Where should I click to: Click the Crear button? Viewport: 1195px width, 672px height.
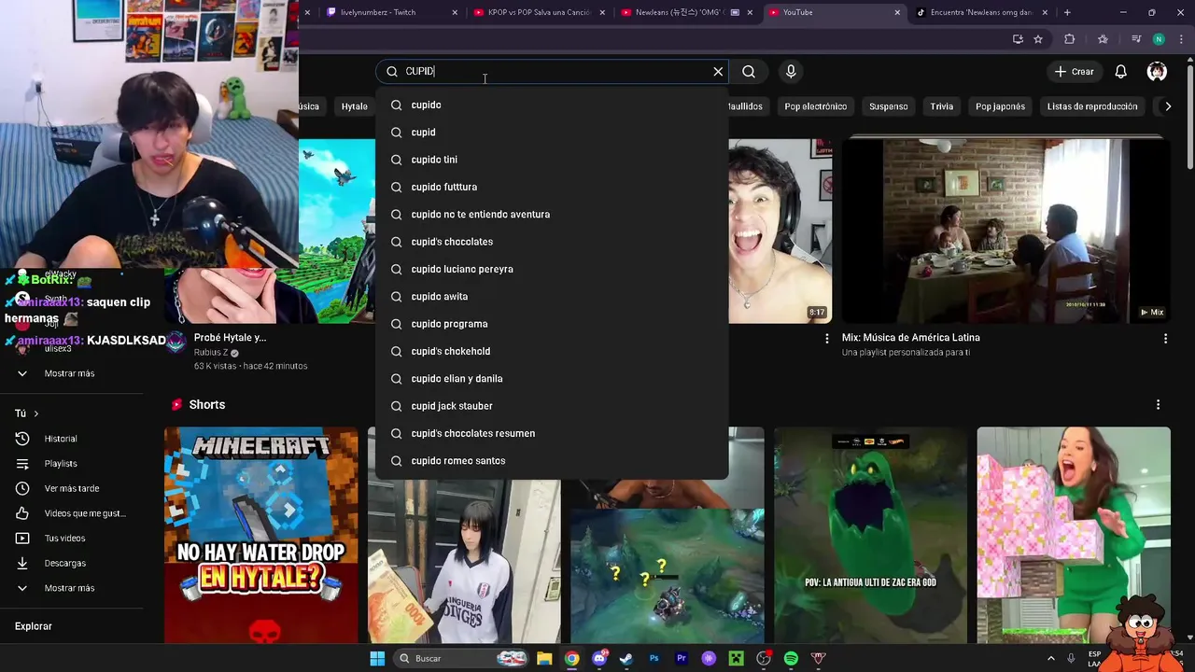[1075, 72]
